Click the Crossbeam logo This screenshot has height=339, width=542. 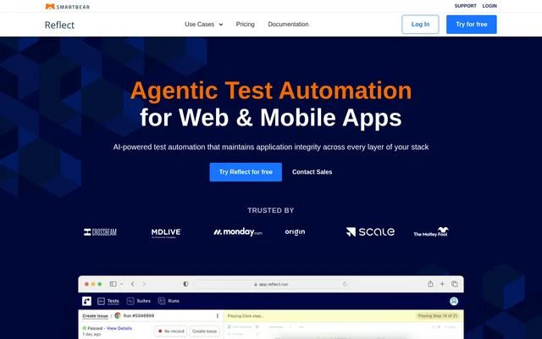pos(100,232)
